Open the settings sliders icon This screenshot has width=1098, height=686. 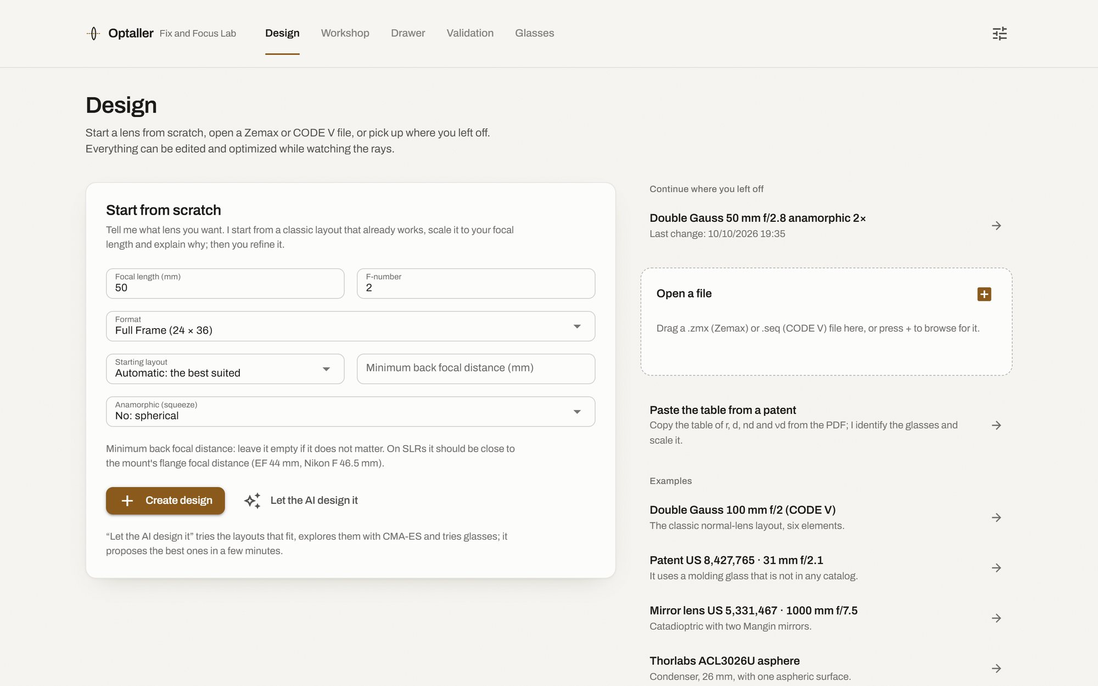tap(999, 33)
